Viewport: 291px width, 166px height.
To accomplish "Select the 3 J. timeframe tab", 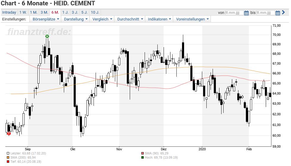I will [75, 12].
